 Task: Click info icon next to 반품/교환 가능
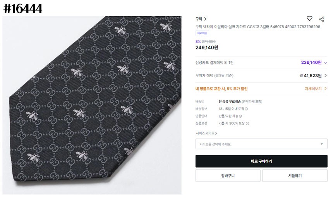pos(241,116)
